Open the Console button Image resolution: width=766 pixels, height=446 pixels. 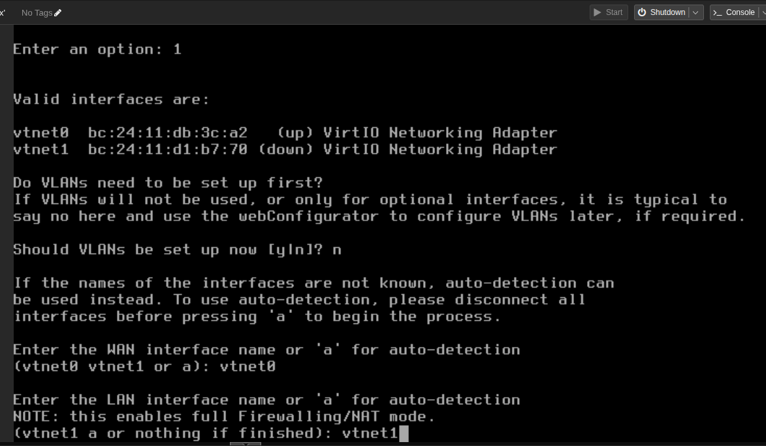click(x=735, y=12)
